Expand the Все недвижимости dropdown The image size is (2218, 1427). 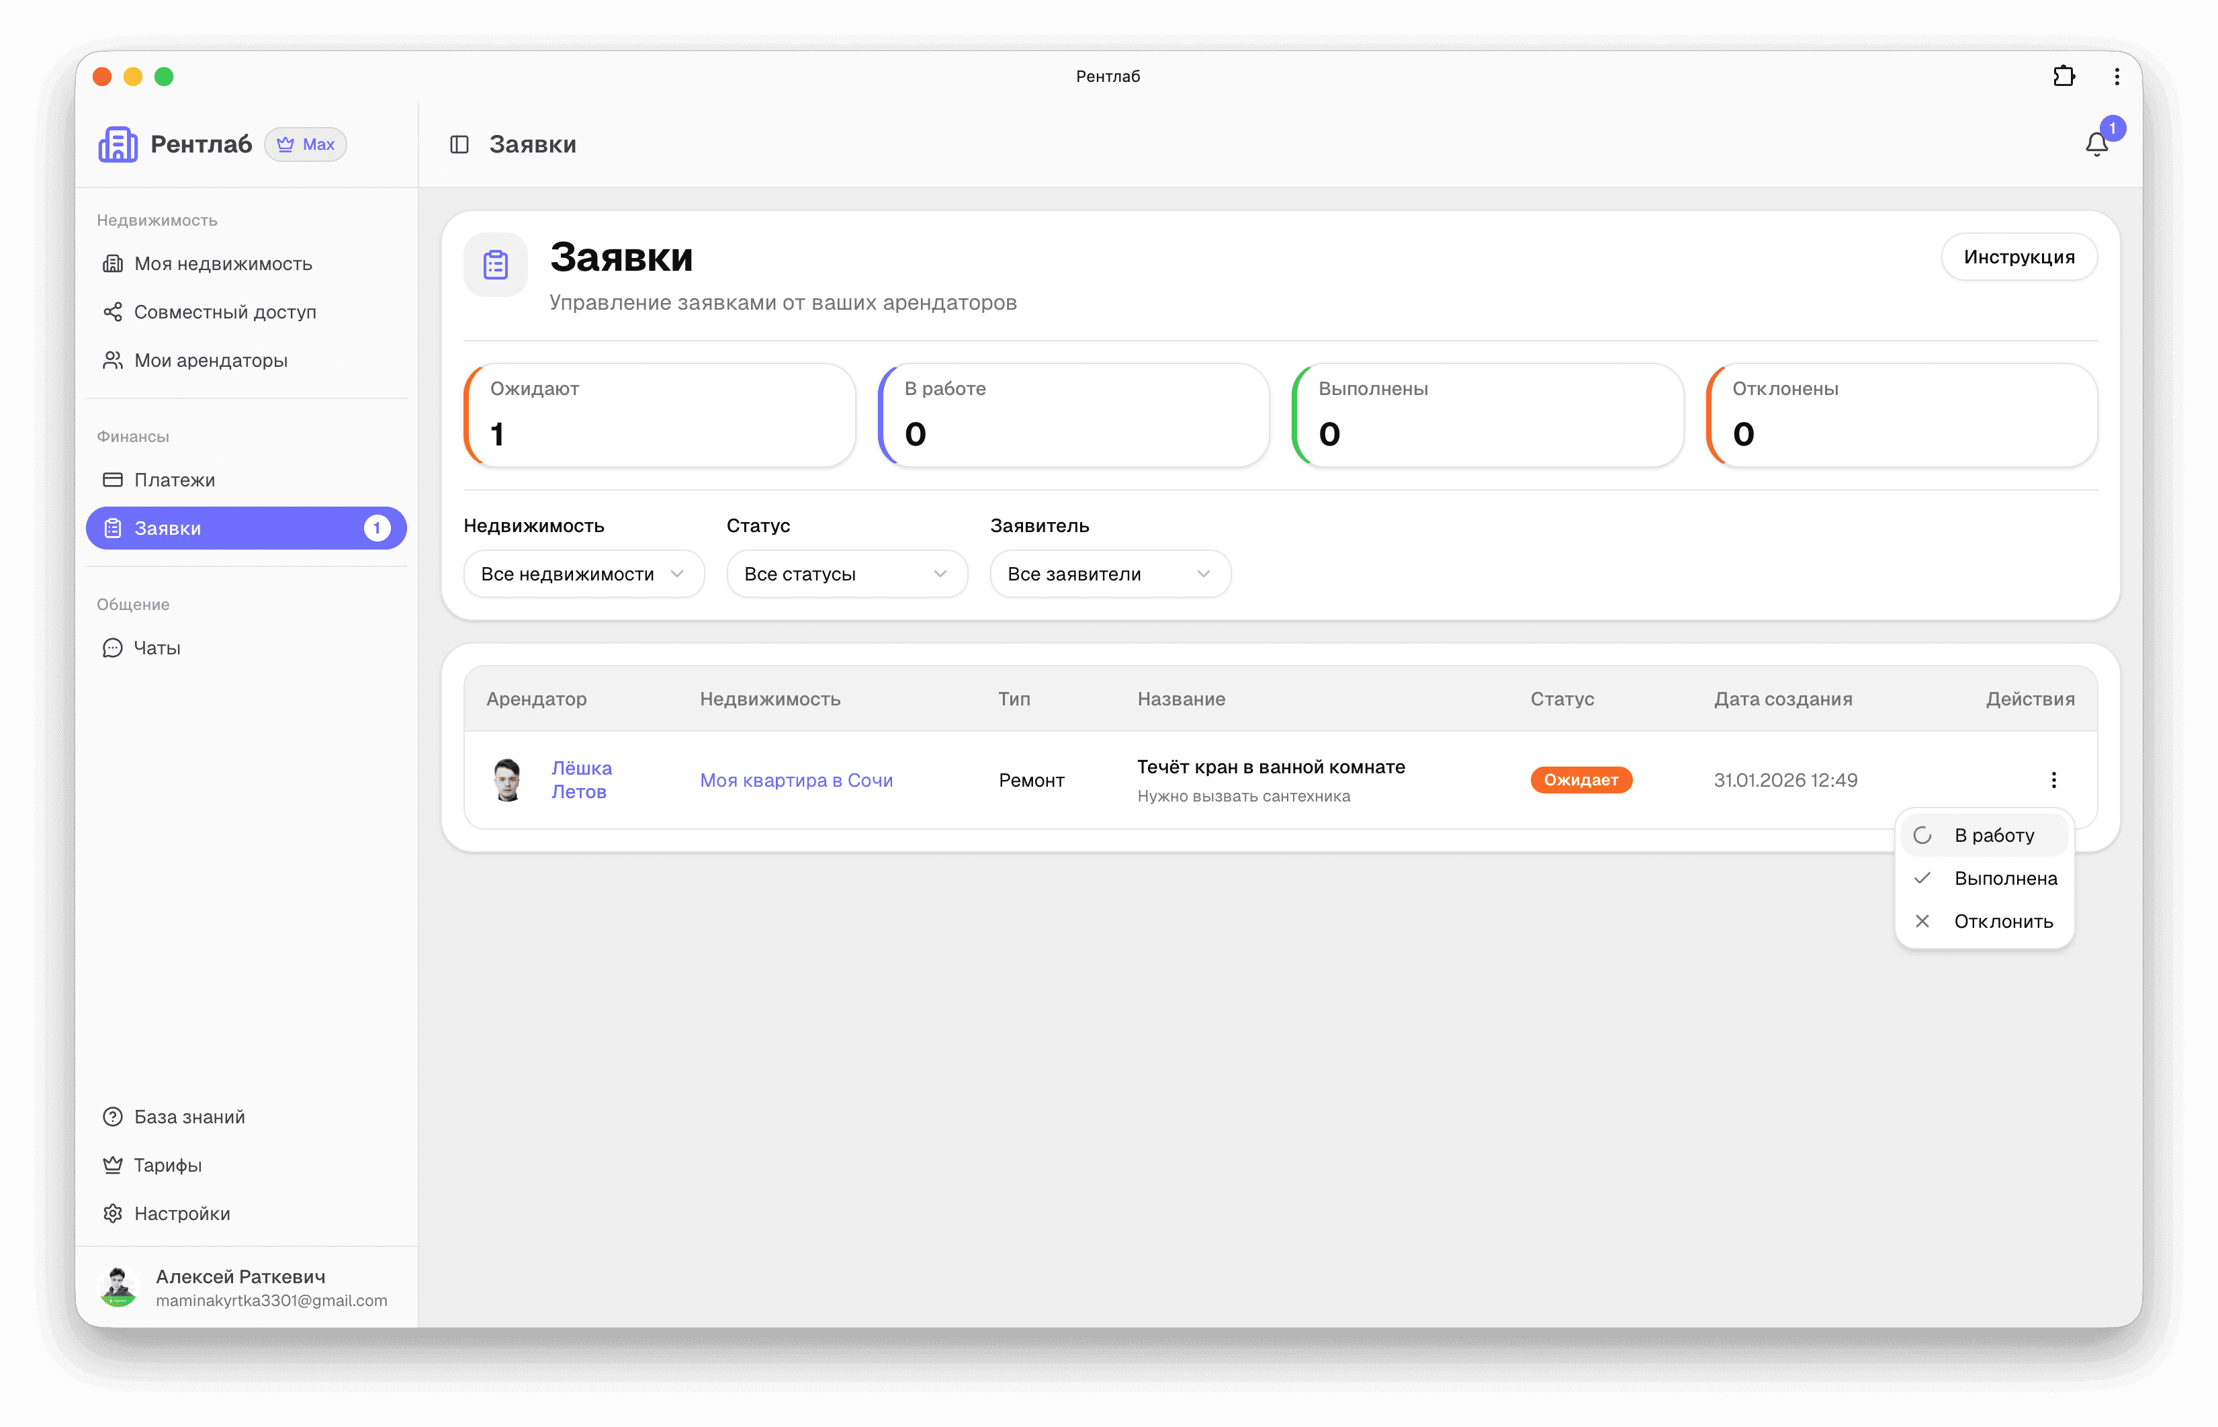584,574
